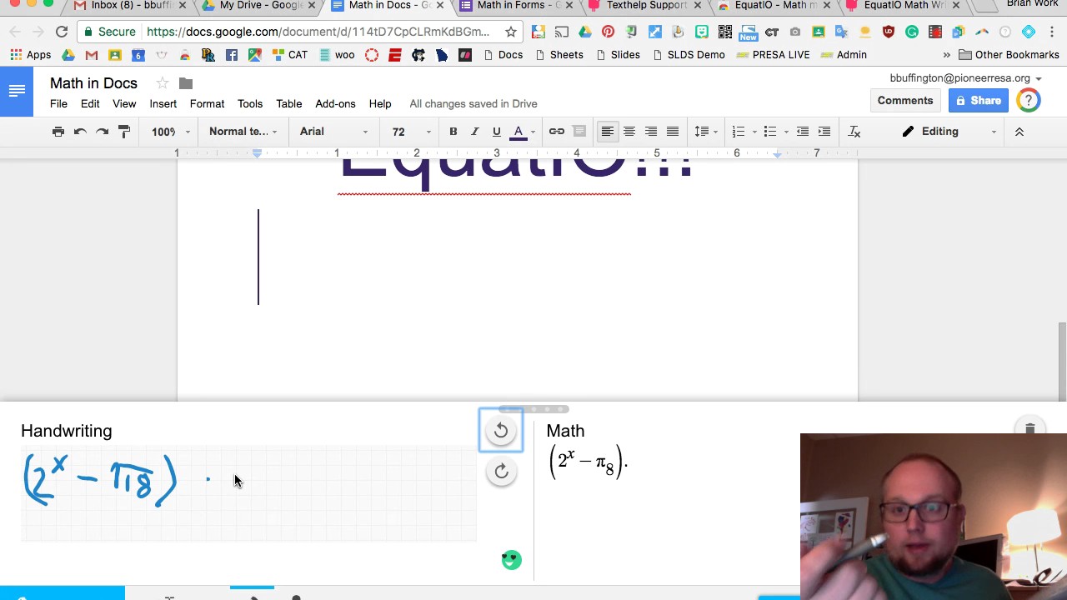The image size is (1067, 600).
Task: Click All changes saved in Drive
Action: click(473, 104)
